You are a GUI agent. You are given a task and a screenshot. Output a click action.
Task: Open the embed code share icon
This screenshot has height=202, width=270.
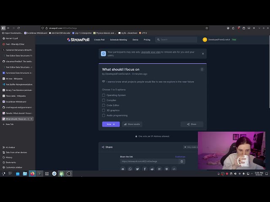174,169
